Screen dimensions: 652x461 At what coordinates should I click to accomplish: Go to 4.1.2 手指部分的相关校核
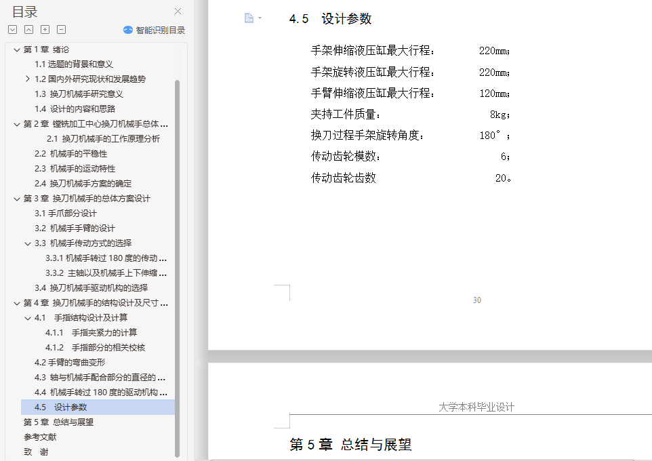coord(95,348)
